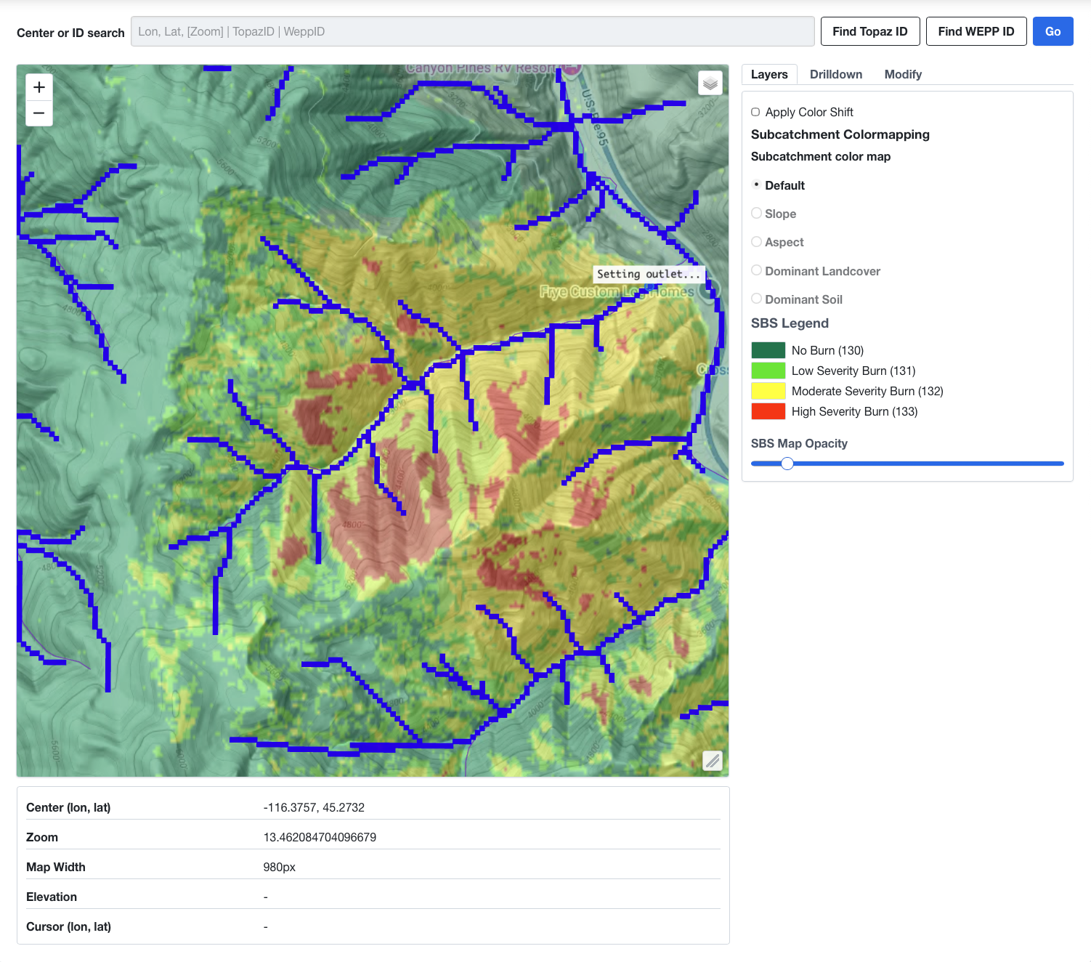Pick the Dominant Soil color map
1091x962 pixels.
click(757, 299)
